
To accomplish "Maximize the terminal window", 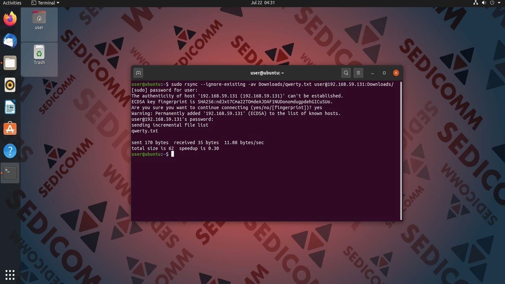I will click(x=384, y=73).
